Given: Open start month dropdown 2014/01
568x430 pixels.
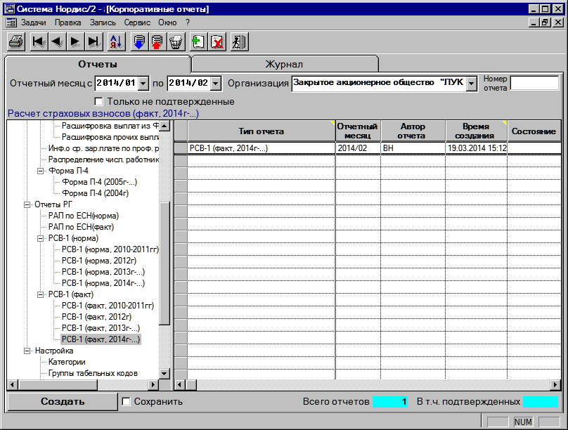Looking at the screenshot, I should [143, 83].
